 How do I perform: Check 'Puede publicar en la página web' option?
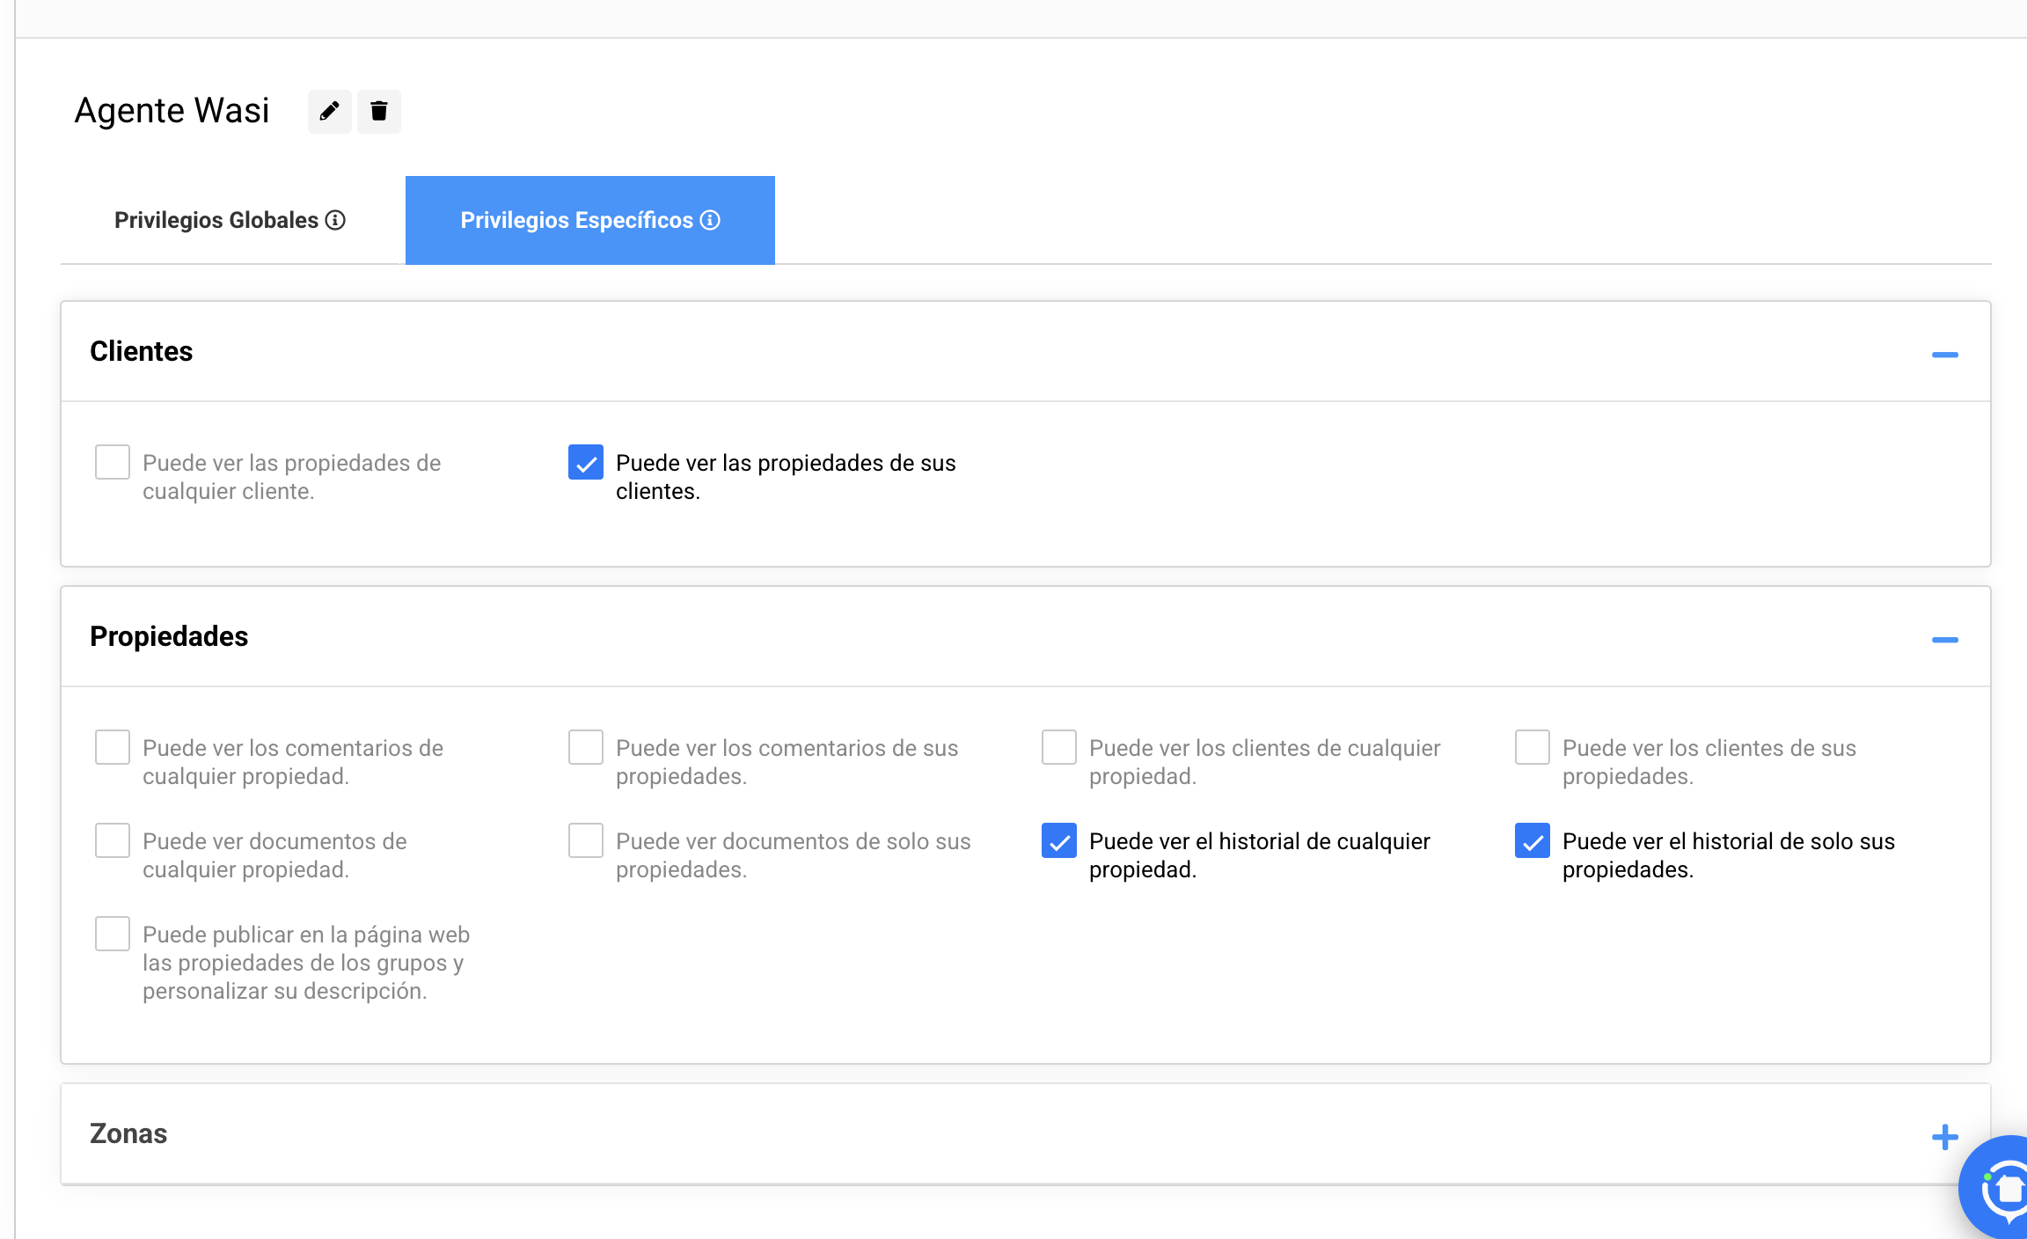click(113, 934)
